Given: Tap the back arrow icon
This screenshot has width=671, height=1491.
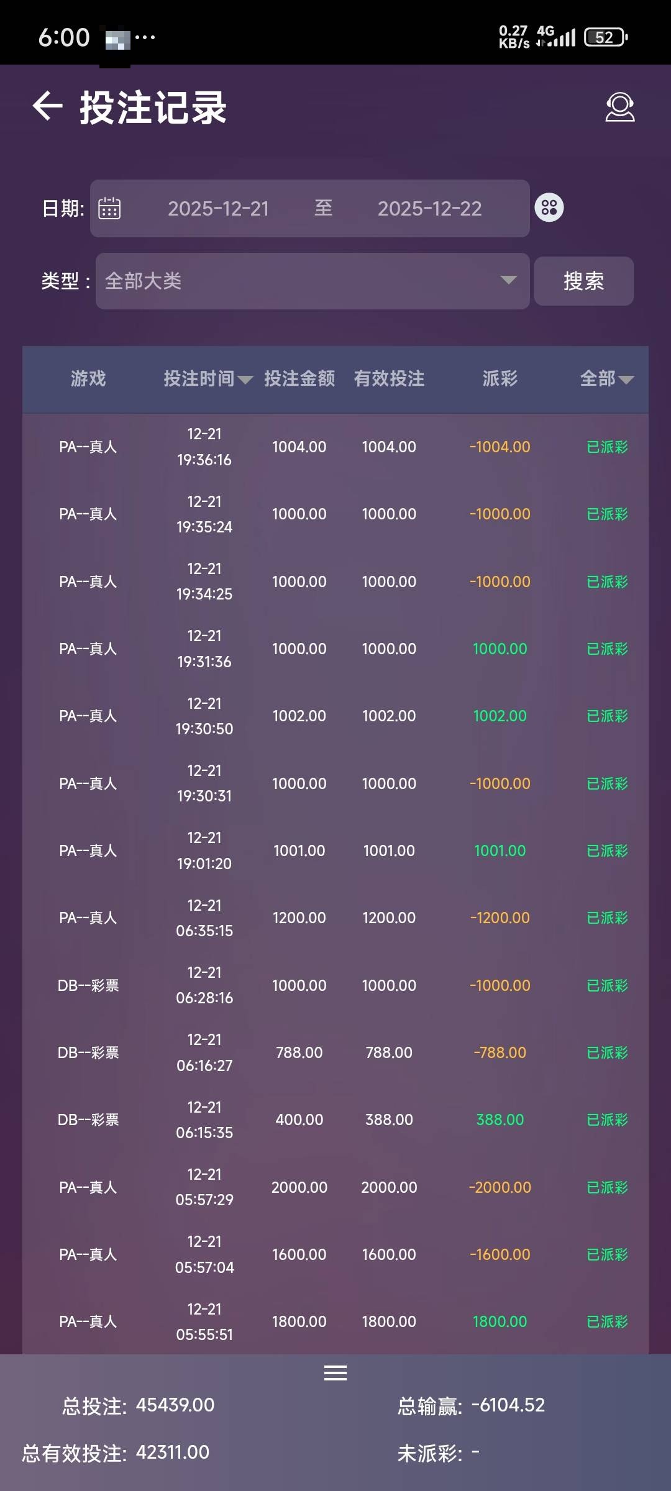Looking at the screenshot, I should coord(48,106).
